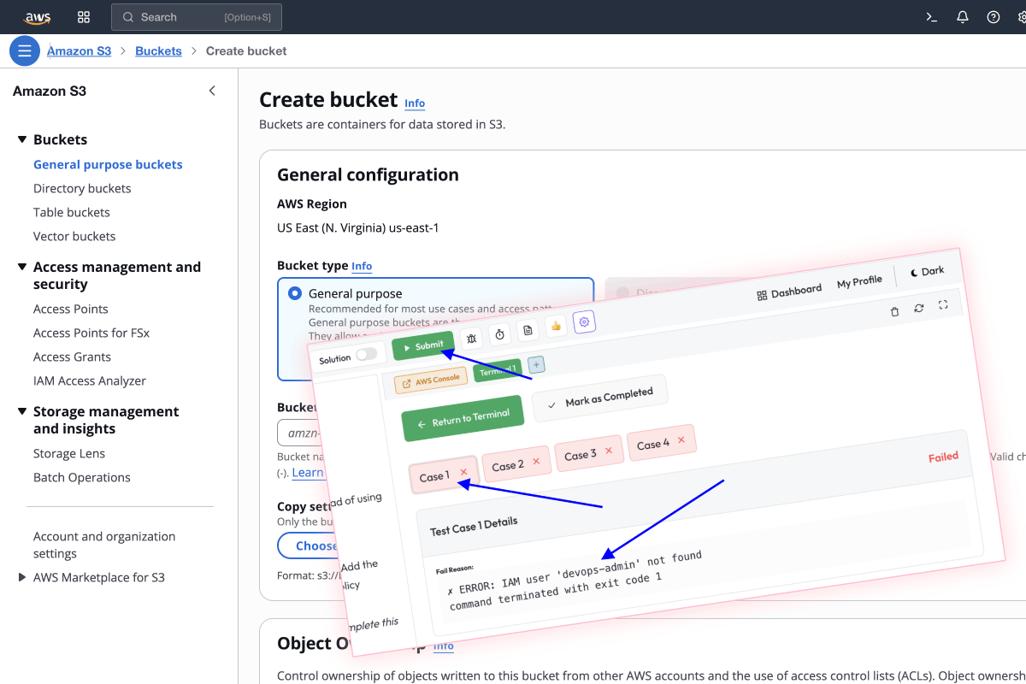Click the Test Case 1 Details heading
This screenshot has width=1026, height=684.
(474, 527)
